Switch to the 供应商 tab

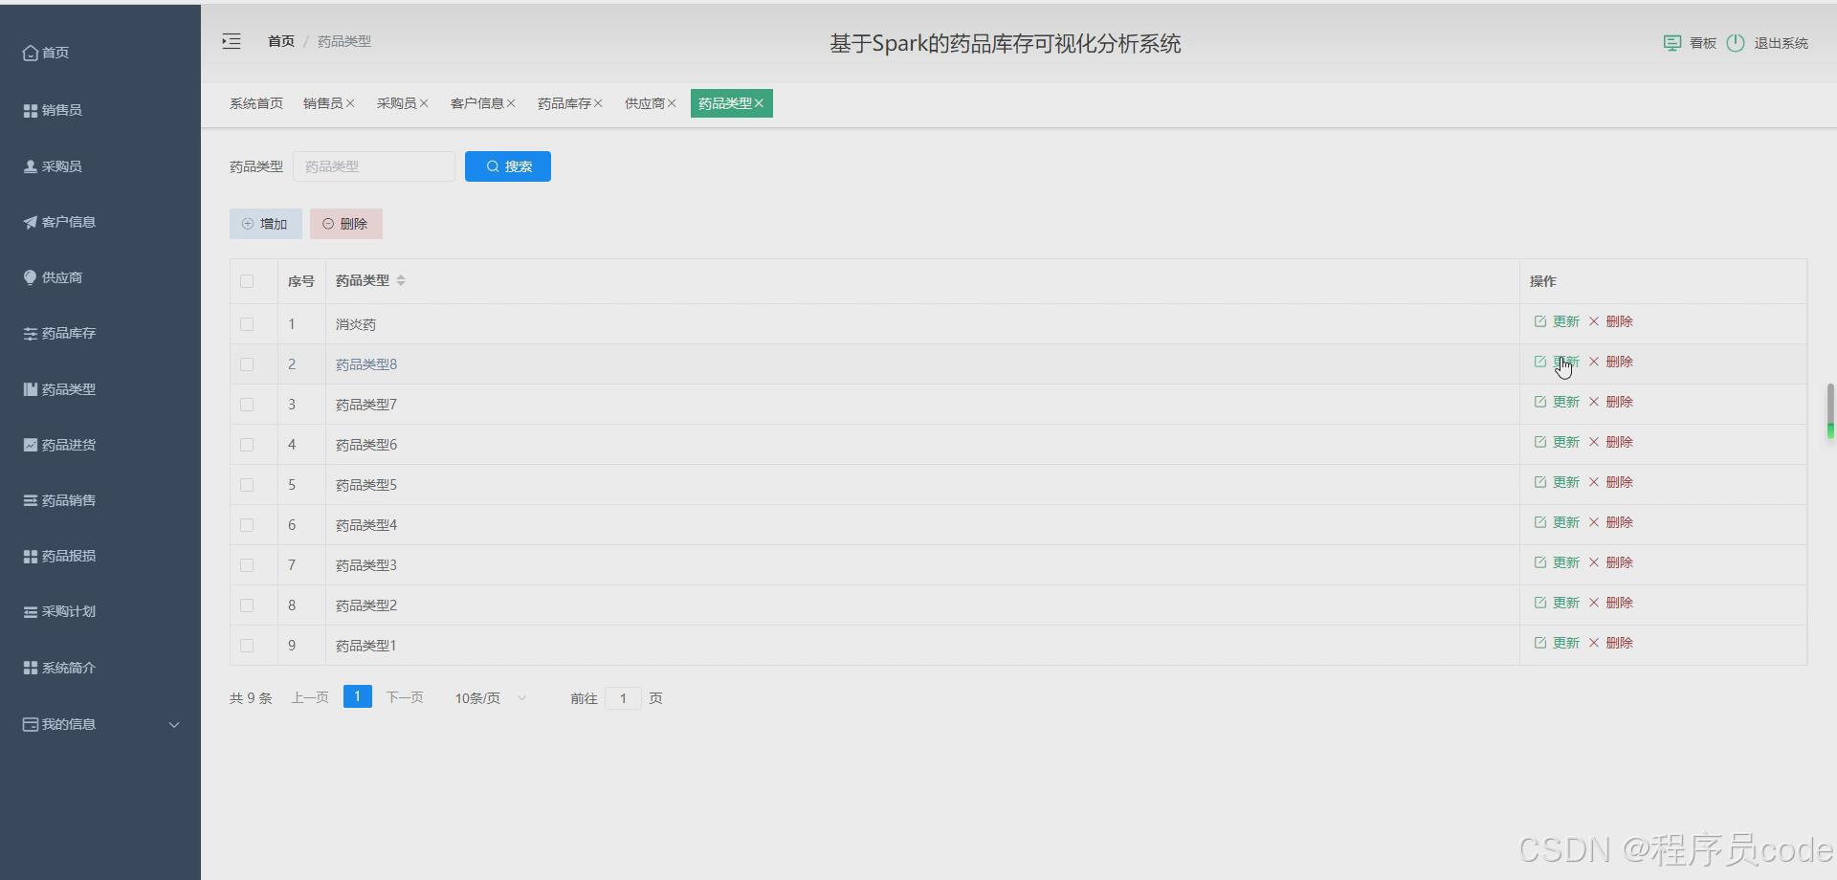click(644, 103)
